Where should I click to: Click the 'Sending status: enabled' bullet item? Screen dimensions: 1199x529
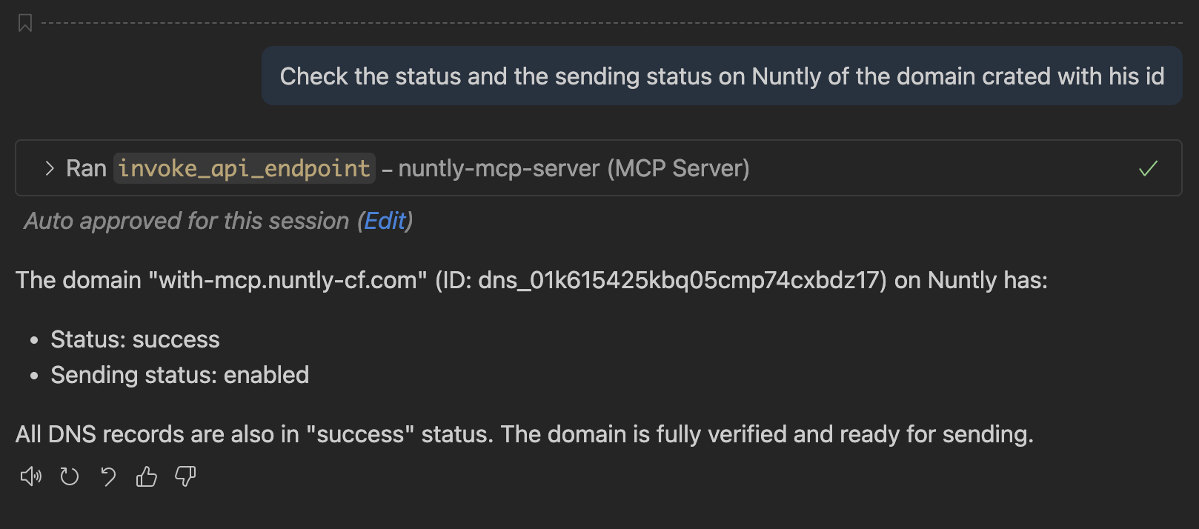tap(179, 375)
